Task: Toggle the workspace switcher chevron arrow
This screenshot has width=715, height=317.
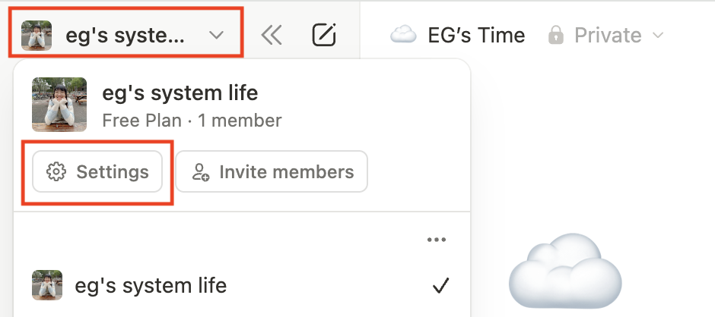Action: [217, 35]
